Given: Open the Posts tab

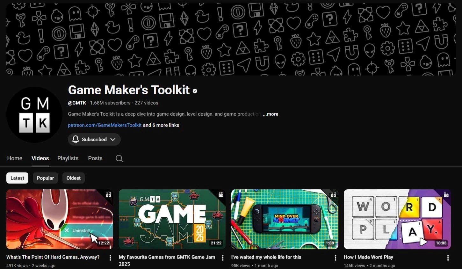Looking at the screenshot, I should [95, 158].
